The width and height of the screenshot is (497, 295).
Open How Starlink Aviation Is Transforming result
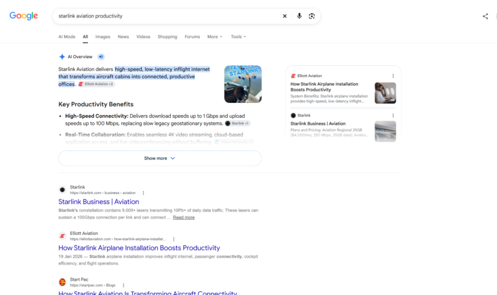[148, 293]
